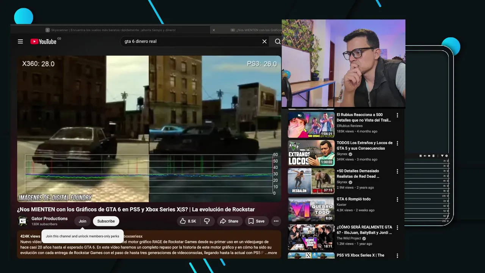Viewport: 485px width, 273px height.
Task: Click the speaker volume icon in right panel
Action: click(425, 156)
